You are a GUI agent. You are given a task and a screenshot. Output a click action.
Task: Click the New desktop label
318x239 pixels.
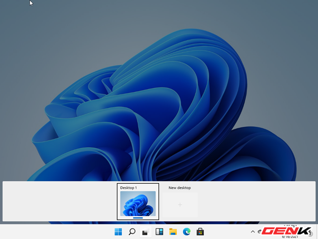pyautogui.click(x=180, y=188)
